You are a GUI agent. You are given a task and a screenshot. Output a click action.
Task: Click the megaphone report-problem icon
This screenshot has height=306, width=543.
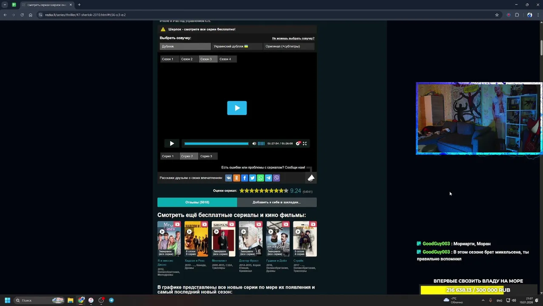[x=311, y=178]
